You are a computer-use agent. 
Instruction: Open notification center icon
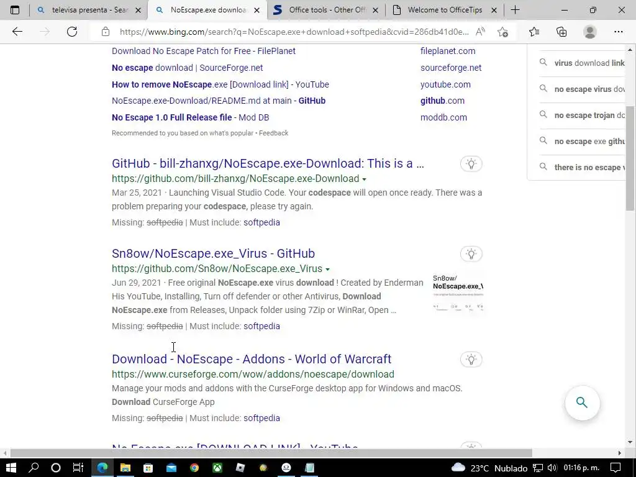click(x=616, y=468)
